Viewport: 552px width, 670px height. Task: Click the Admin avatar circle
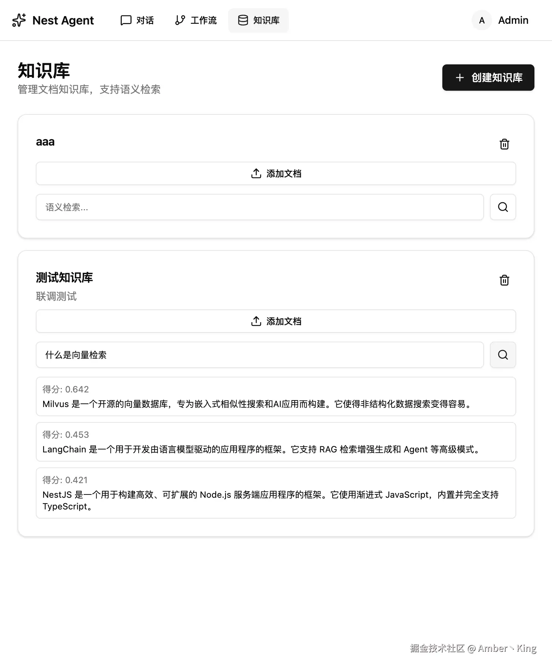[x=482, y=20]
